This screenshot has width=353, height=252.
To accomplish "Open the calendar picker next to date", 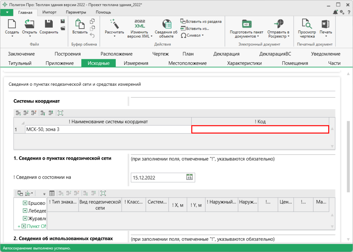I will pos(189,178).
